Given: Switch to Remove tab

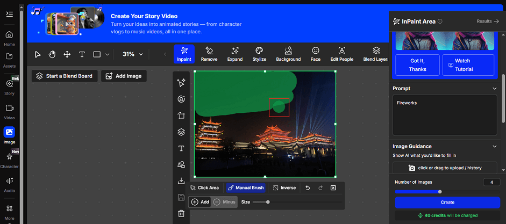Looking at the screenshot, I should (209, 54).
